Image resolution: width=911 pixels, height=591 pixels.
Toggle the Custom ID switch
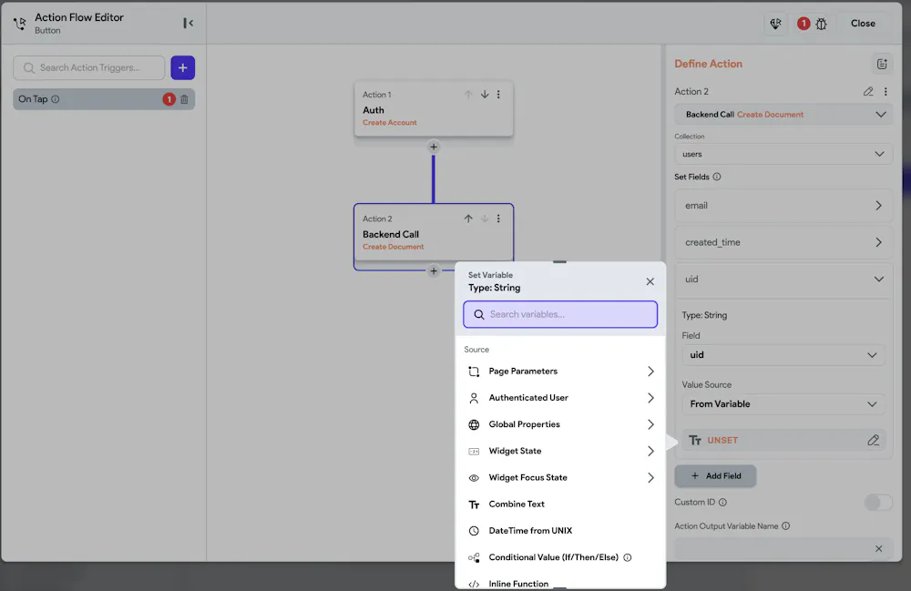(877, 502)
